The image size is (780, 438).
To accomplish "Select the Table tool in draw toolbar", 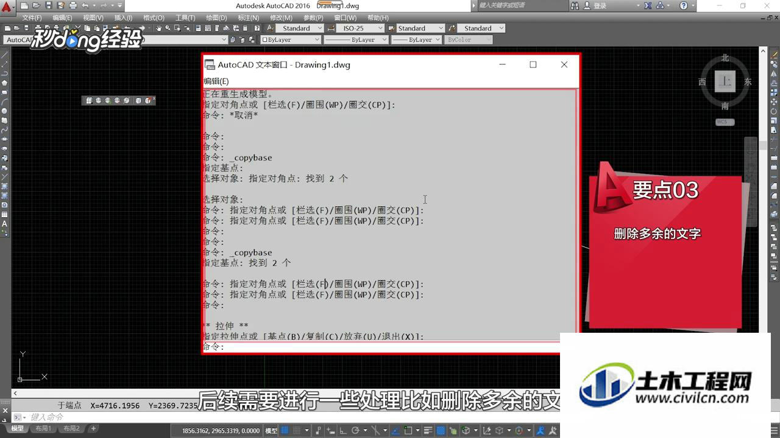I will [x=4, y=214].
